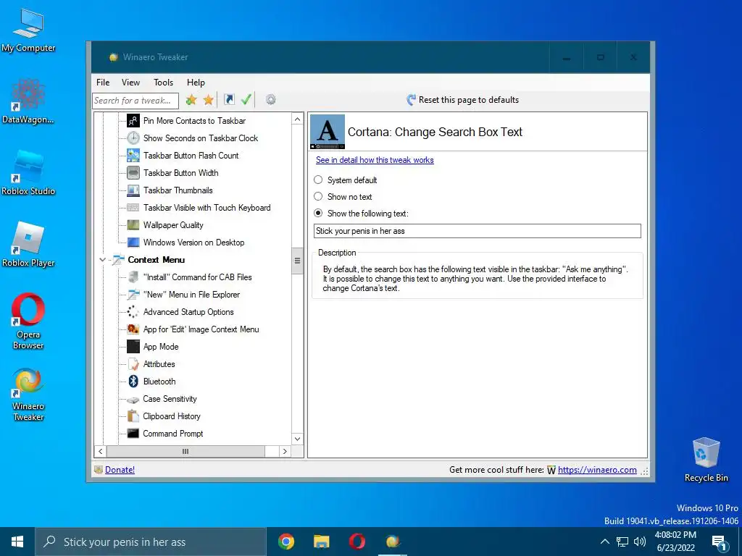Screen dimensions: 742x556
Task: Open the bookmarks star icon in toolbar
Action: [x=208, y=100]
